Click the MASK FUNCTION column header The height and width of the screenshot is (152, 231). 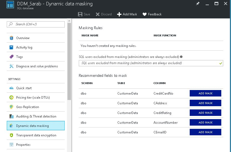(x=165, y=36)
